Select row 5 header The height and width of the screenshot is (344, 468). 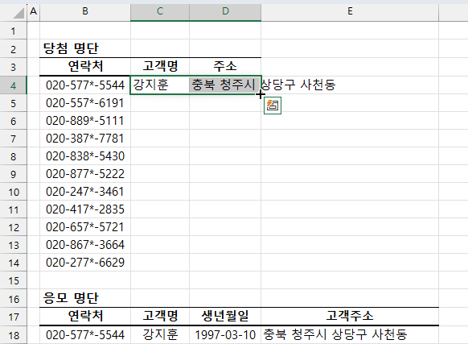click(x=13, y=103)
